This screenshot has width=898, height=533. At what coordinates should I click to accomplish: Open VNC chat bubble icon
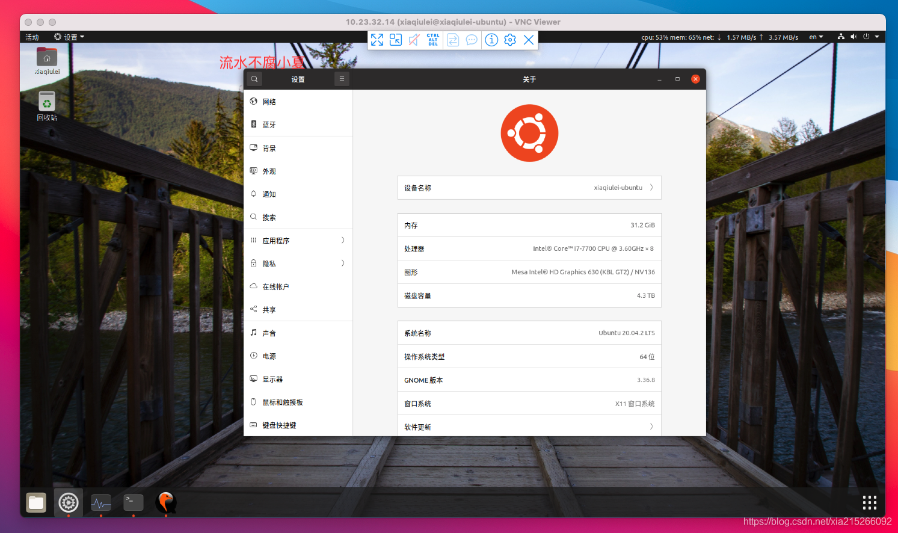[472, 40]
